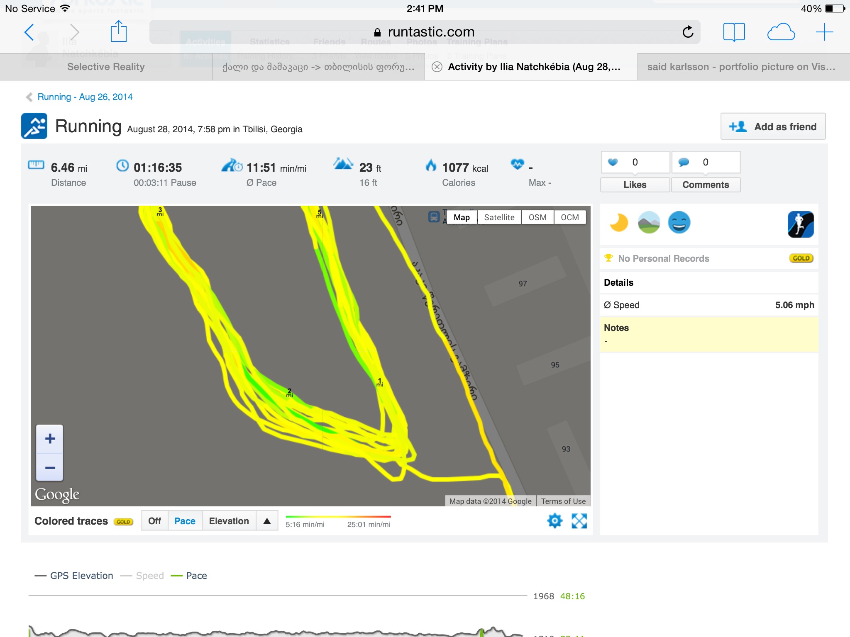Open the Safari bookmarks book icon
Image resolution: width=850 pixels, height=637 pixels.
tap(734, 32)
